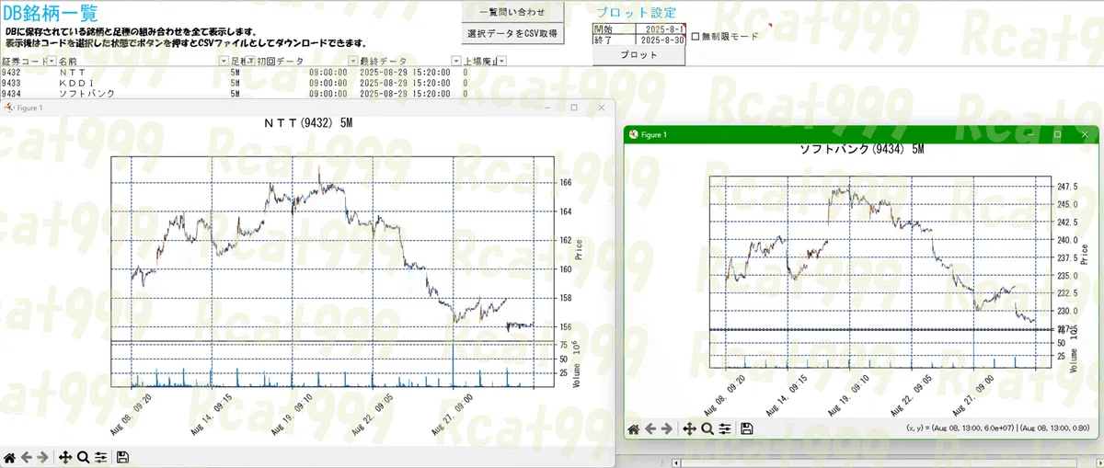
Task: Click the 一覧問い合わせ button
Action: click(512, 12)
